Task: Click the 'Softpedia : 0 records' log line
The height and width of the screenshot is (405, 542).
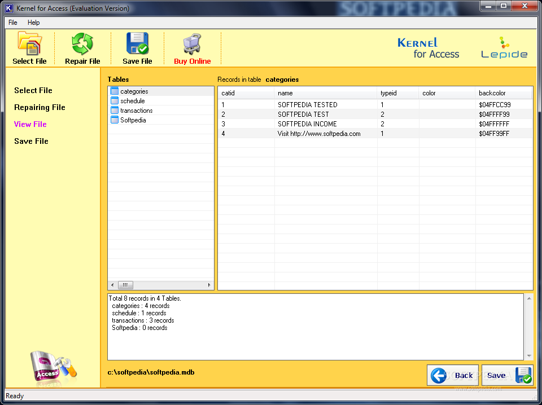Action: [x=139, y=328]
